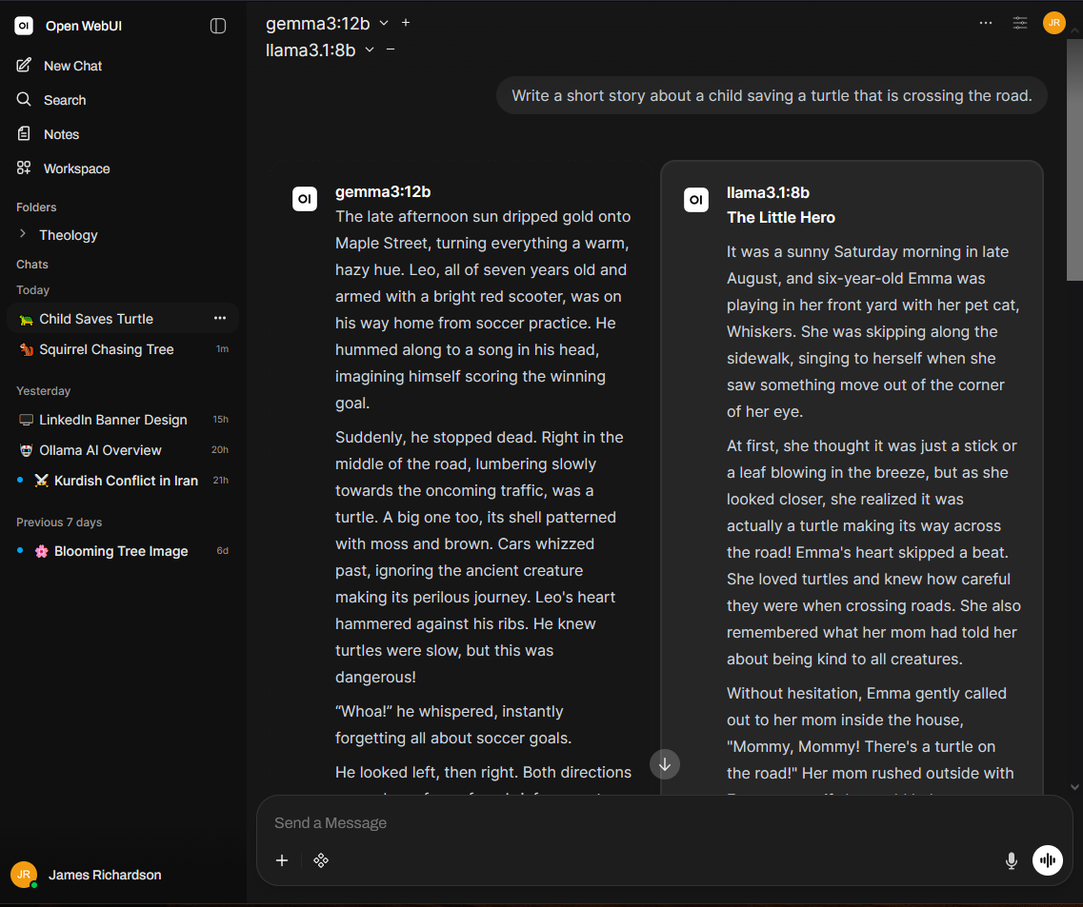Click the gemma3:12b response avatar icon
Viewport: 1083px width, 907px height.
pos(305,199)
